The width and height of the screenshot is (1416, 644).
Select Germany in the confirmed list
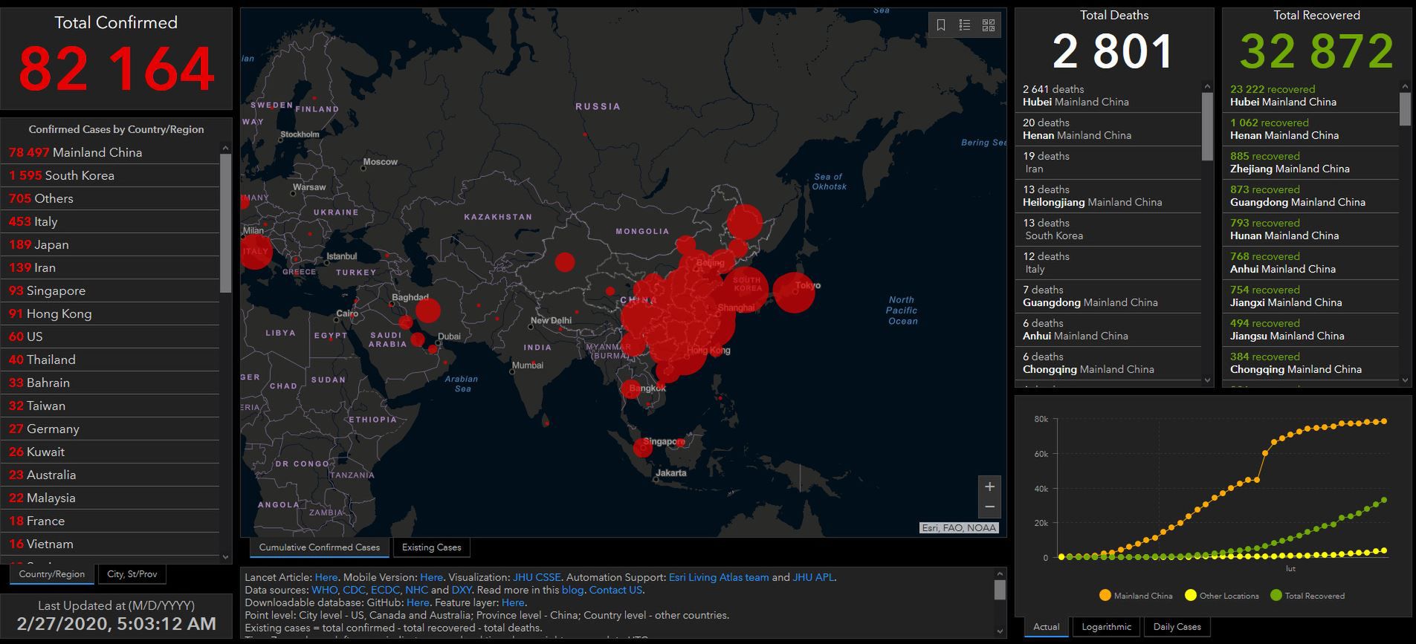[110, 429]
